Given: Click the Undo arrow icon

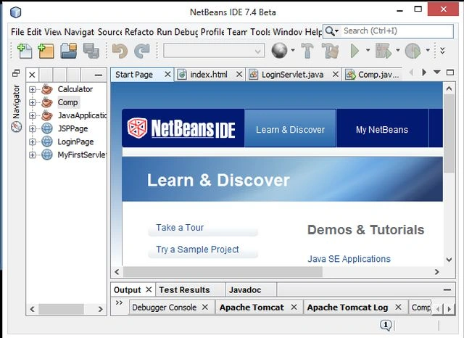Looking at the screenshot, I should [120, 51].
